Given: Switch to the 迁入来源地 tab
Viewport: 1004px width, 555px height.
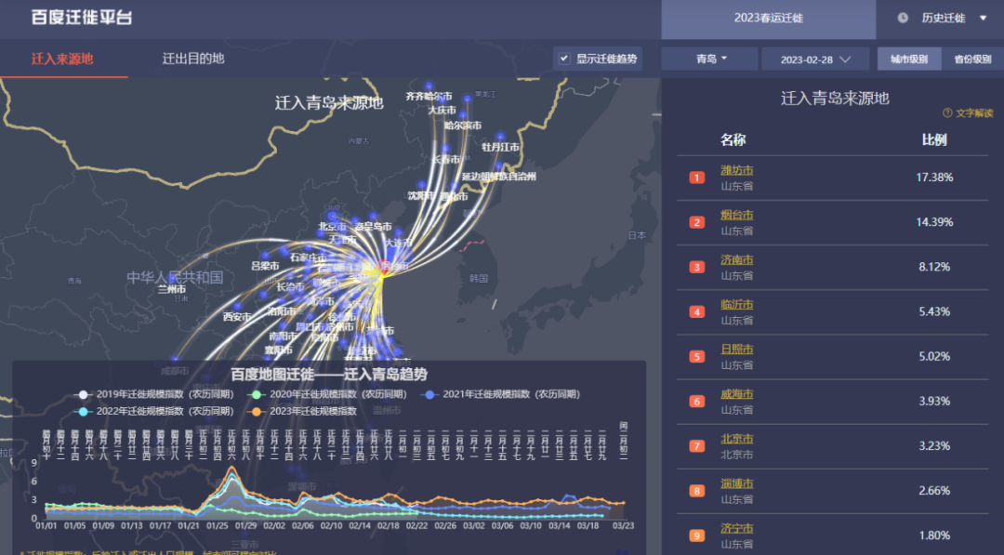Looking at the screenshot, I should click(62, 59).
